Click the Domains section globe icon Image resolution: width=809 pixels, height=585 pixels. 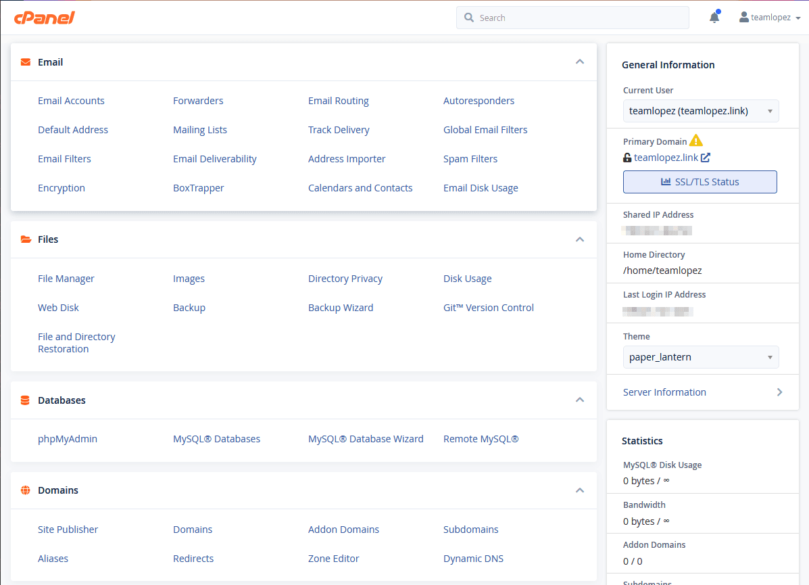tap(25, 490)
